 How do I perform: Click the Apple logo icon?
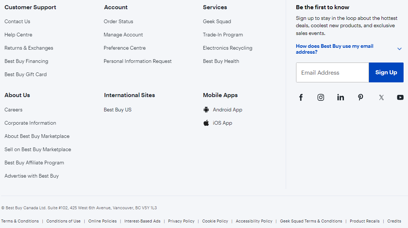(x=206, y=123)
